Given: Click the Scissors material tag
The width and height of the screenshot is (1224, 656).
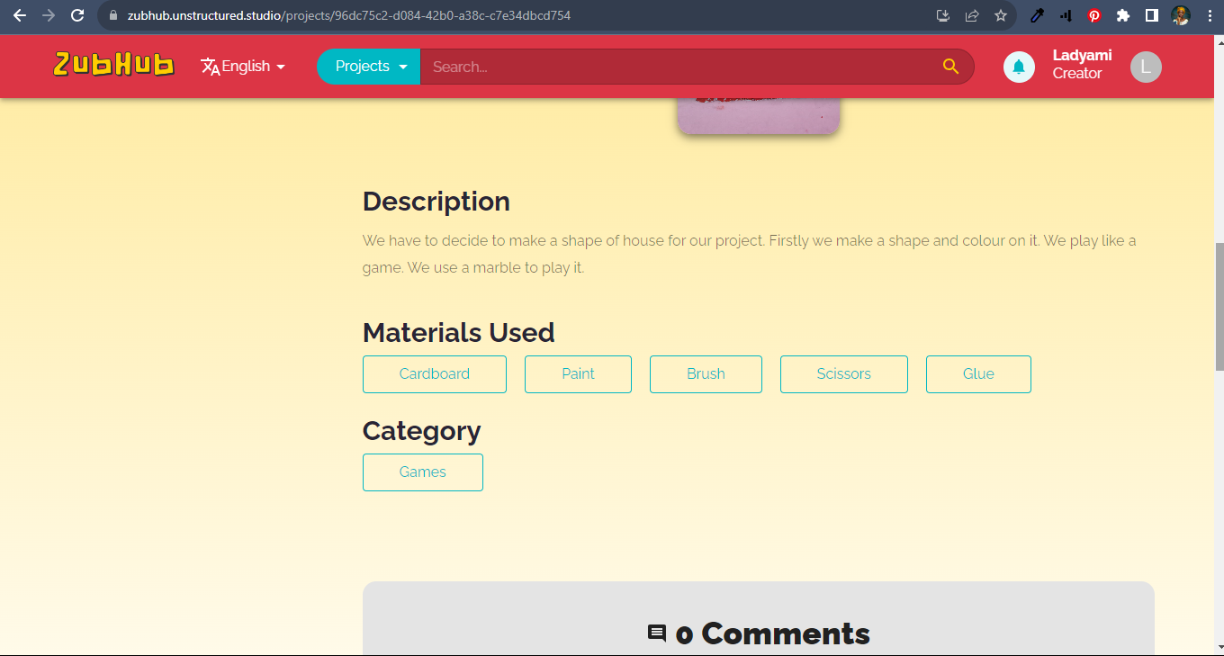Looking at the screenshot, I should 843,373.
